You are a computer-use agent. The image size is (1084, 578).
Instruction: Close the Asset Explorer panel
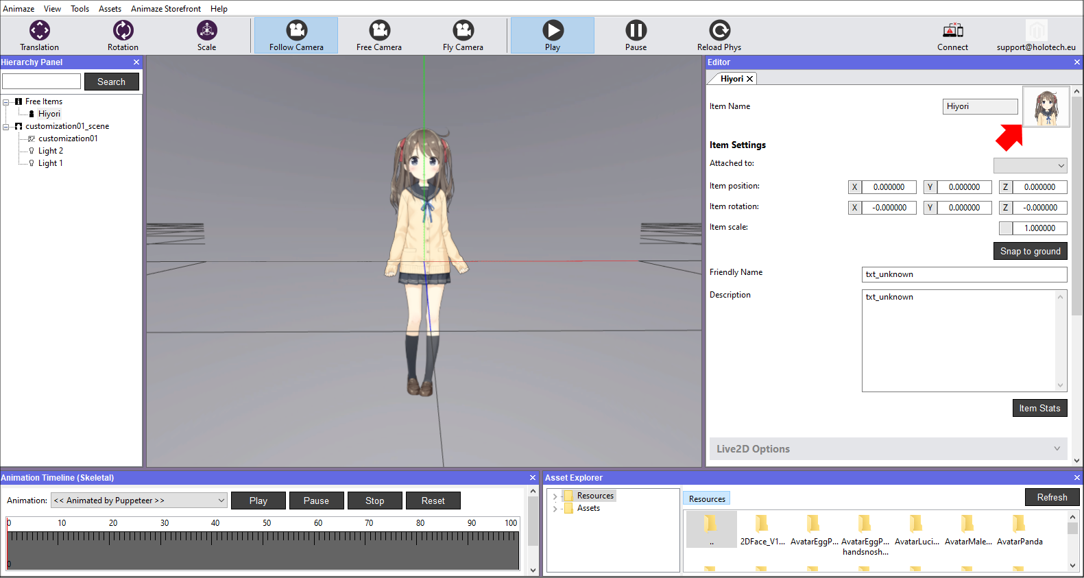tap(1076, 478)
